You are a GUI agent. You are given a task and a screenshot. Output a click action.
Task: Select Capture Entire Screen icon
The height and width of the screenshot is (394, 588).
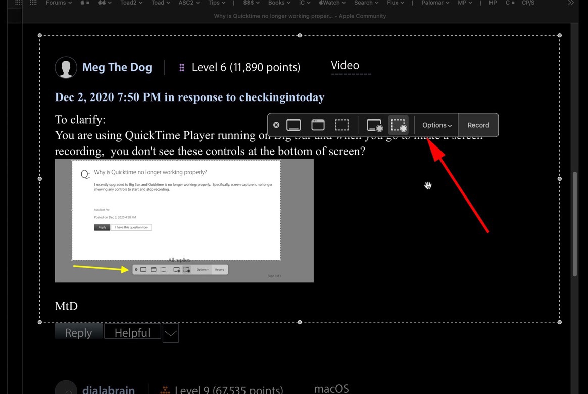pos(293,125)
